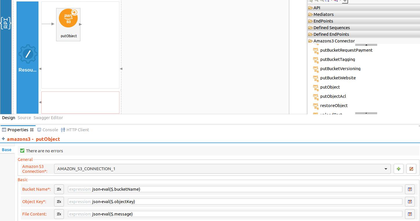Viewport: 420px width, 221px height.
Task: Edit the Object Key expression field
Action: click(x=235, y=202)
